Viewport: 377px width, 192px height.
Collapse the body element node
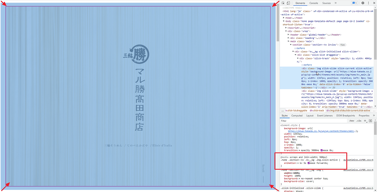tap(284, 21)
